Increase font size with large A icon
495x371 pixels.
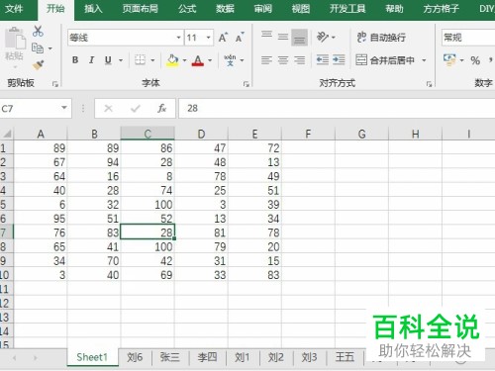(223, 38)
